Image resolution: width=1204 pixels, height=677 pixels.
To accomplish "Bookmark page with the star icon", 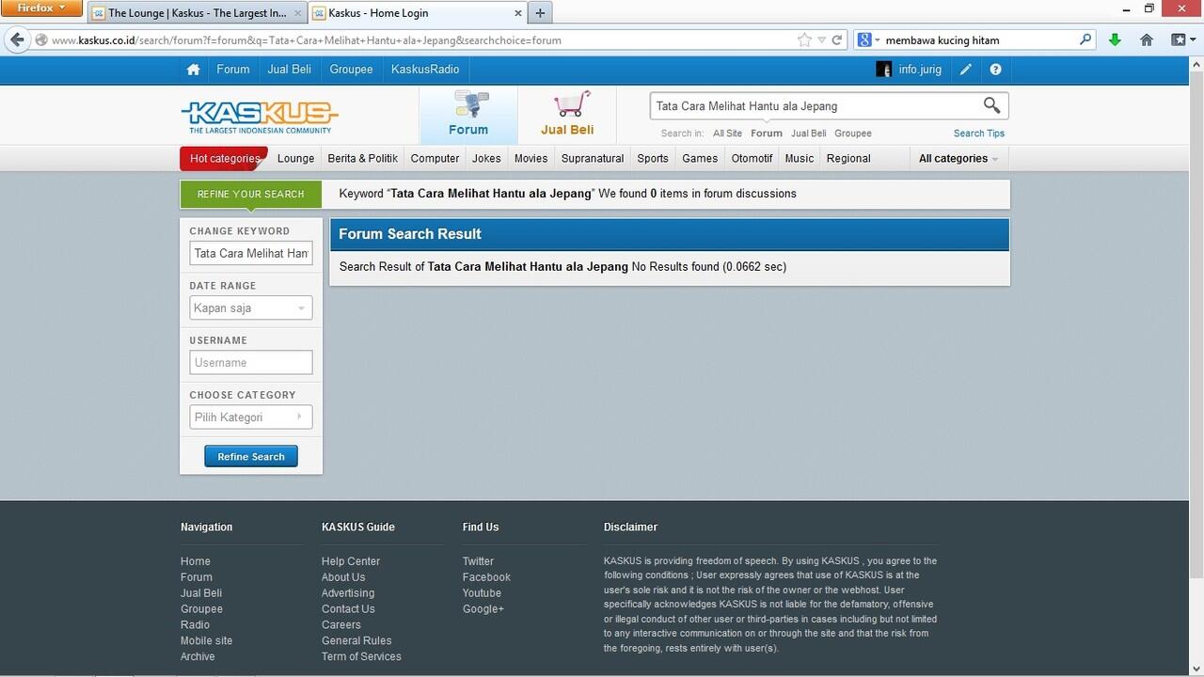I will (804, 39).
